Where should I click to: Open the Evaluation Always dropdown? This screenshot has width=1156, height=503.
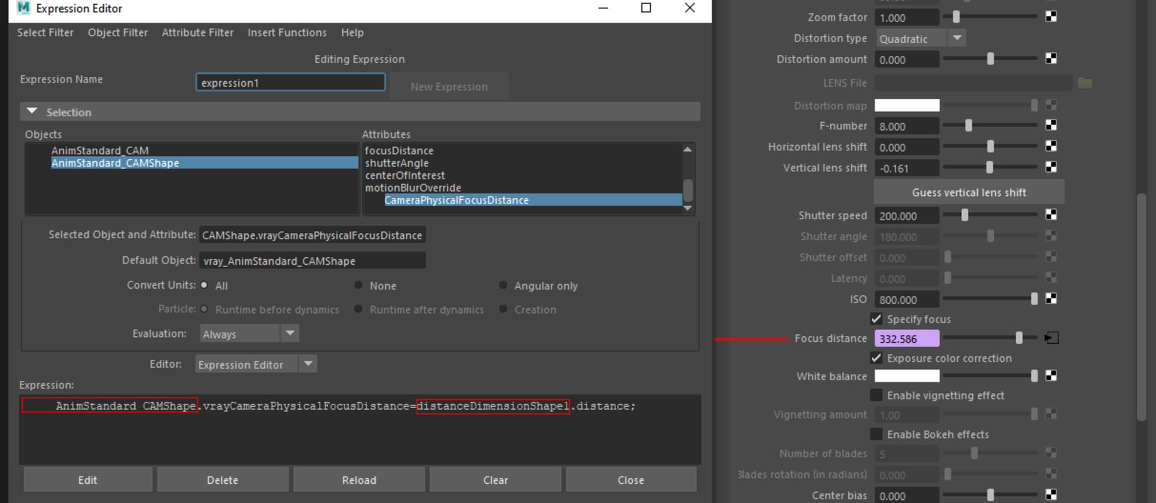[249, 333]
